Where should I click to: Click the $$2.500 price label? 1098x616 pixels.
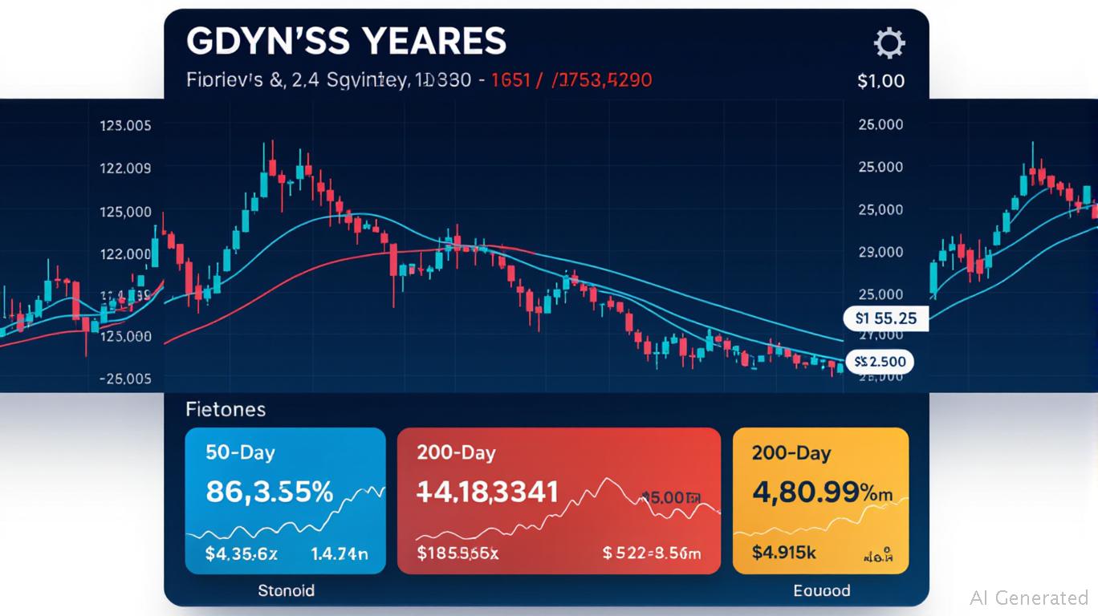tap(880, 361)
